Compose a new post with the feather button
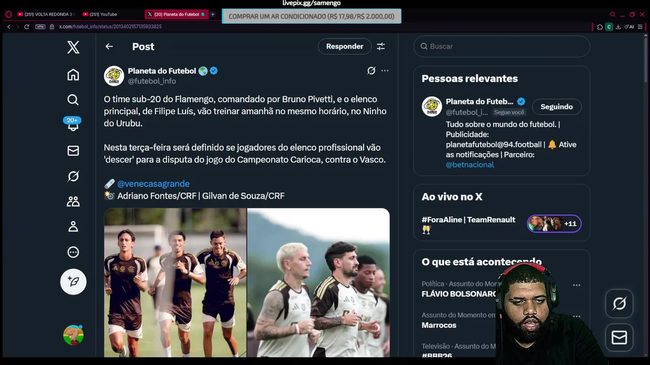This screenshot has height=365, width=650. (x=73, y=281)
